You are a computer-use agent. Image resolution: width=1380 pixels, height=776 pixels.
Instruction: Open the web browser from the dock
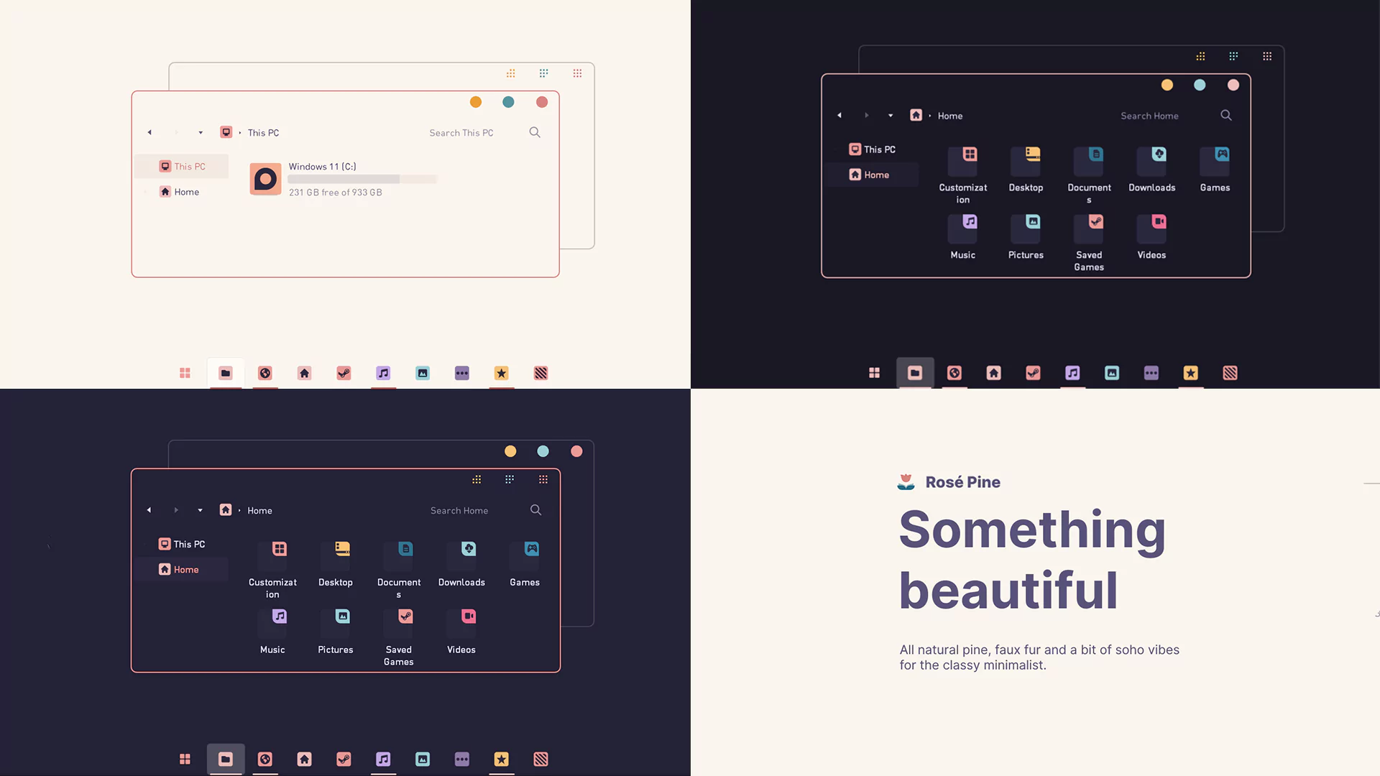[x=265, y=373]
